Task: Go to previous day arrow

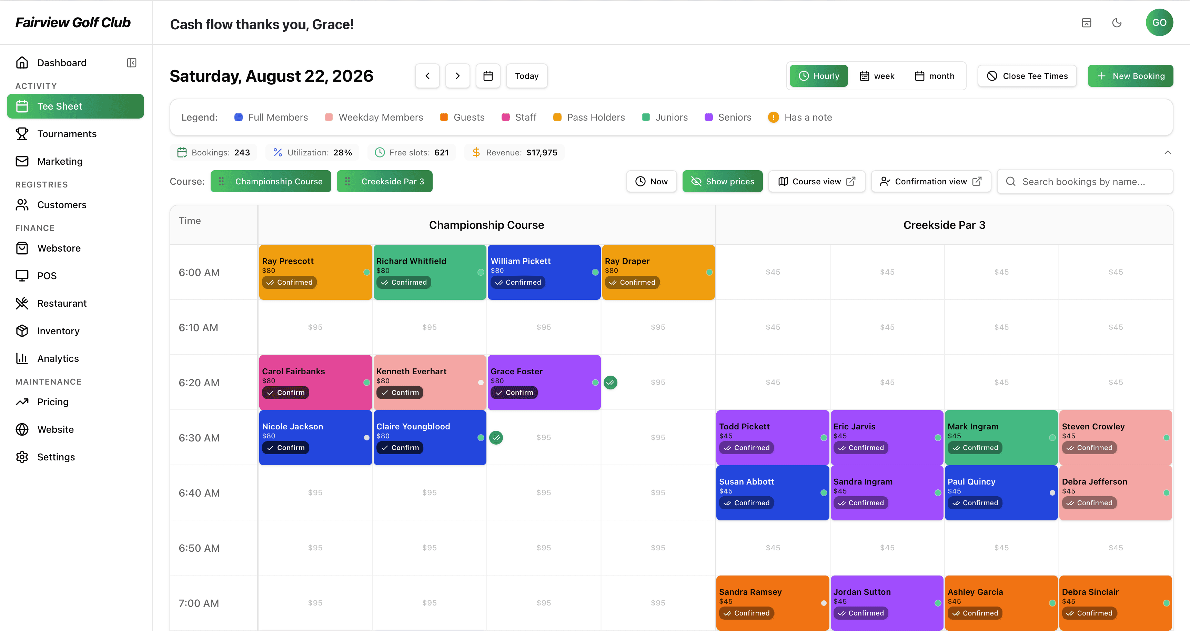Action: [427, 76]
